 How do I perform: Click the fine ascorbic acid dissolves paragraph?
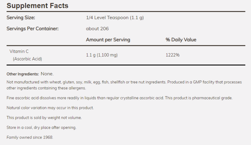tap(120, 98)
